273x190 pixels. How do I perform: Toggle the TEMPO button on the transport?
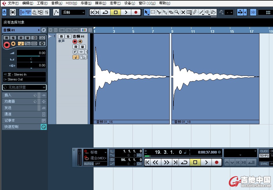click(264, 156)
